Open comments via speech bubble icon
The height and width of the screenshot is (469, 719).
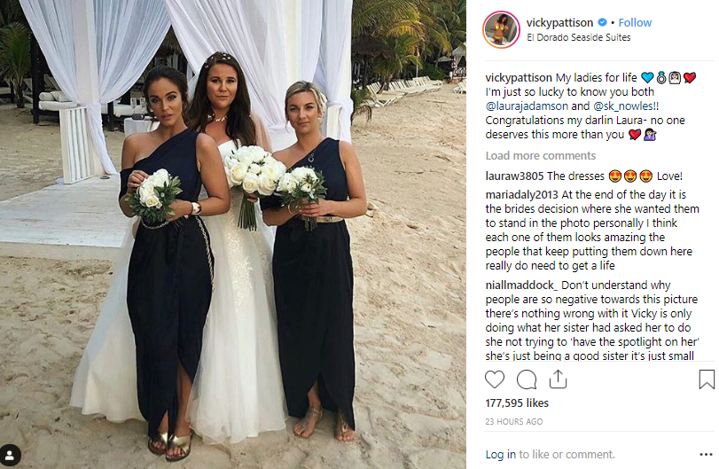(527, 379)
